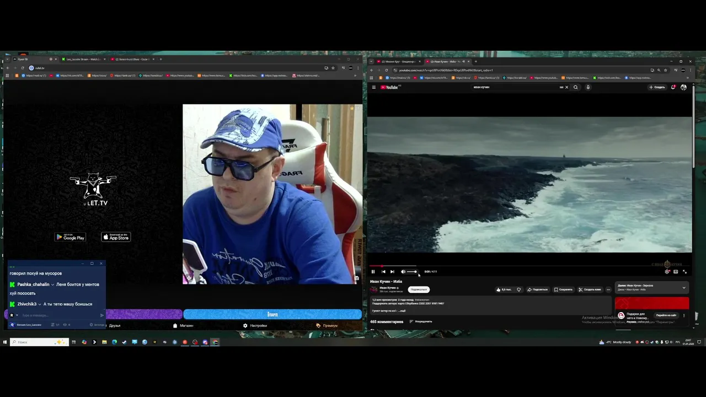706x397 pixels.
Task: Start YouTube voice search microphone
Action: pos(588,87)
